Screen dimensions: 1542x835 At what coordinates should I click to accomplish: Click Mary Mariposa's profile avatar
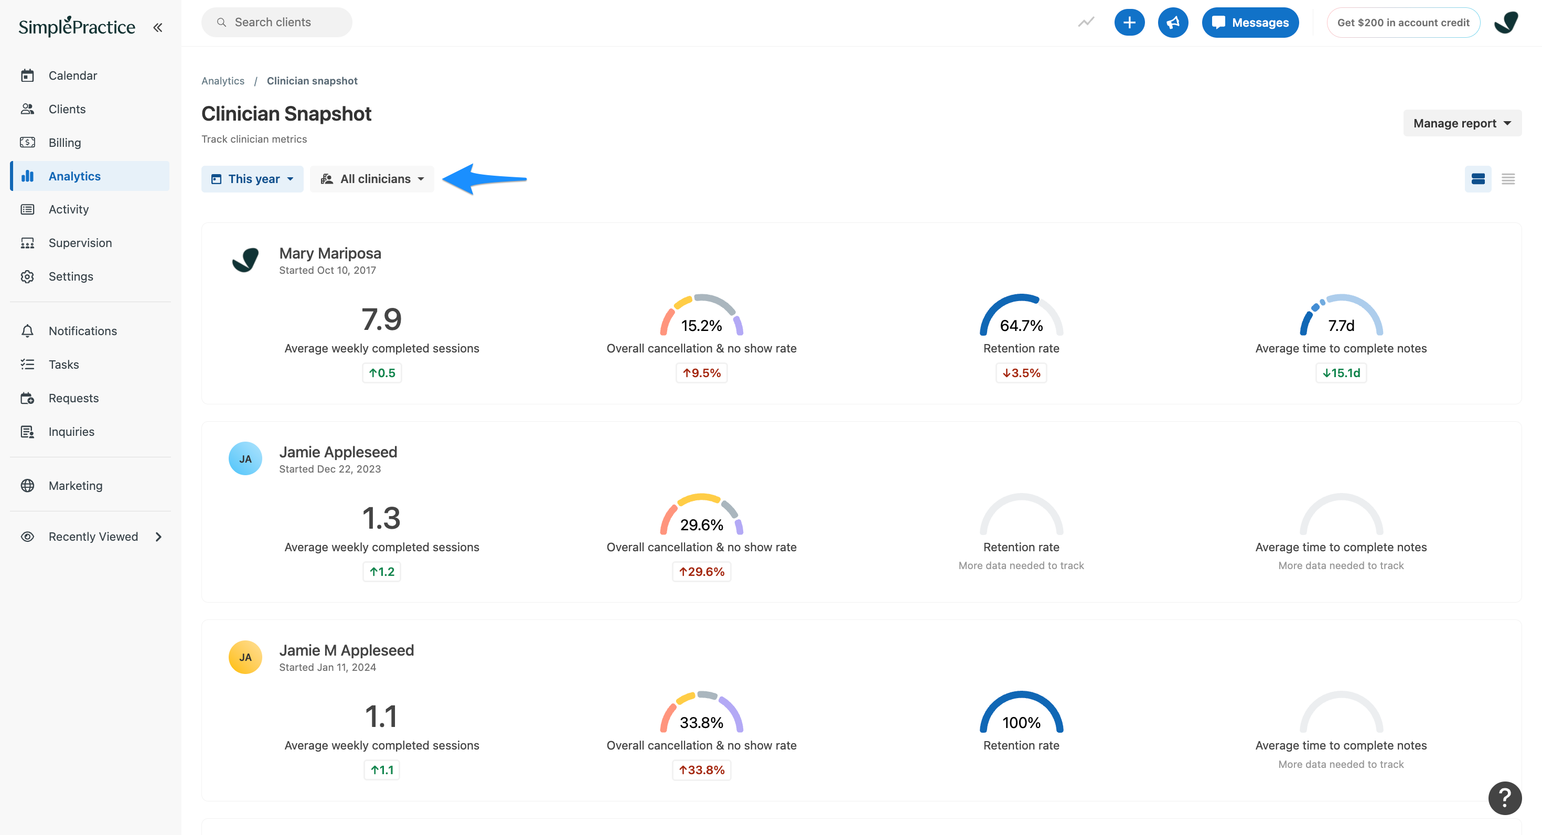[x=245, y=260]
